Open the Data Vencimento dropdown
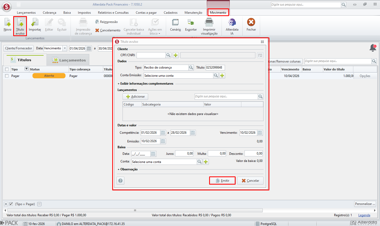Viewport: 380px width, 226px height. click(x=65, y=48)
